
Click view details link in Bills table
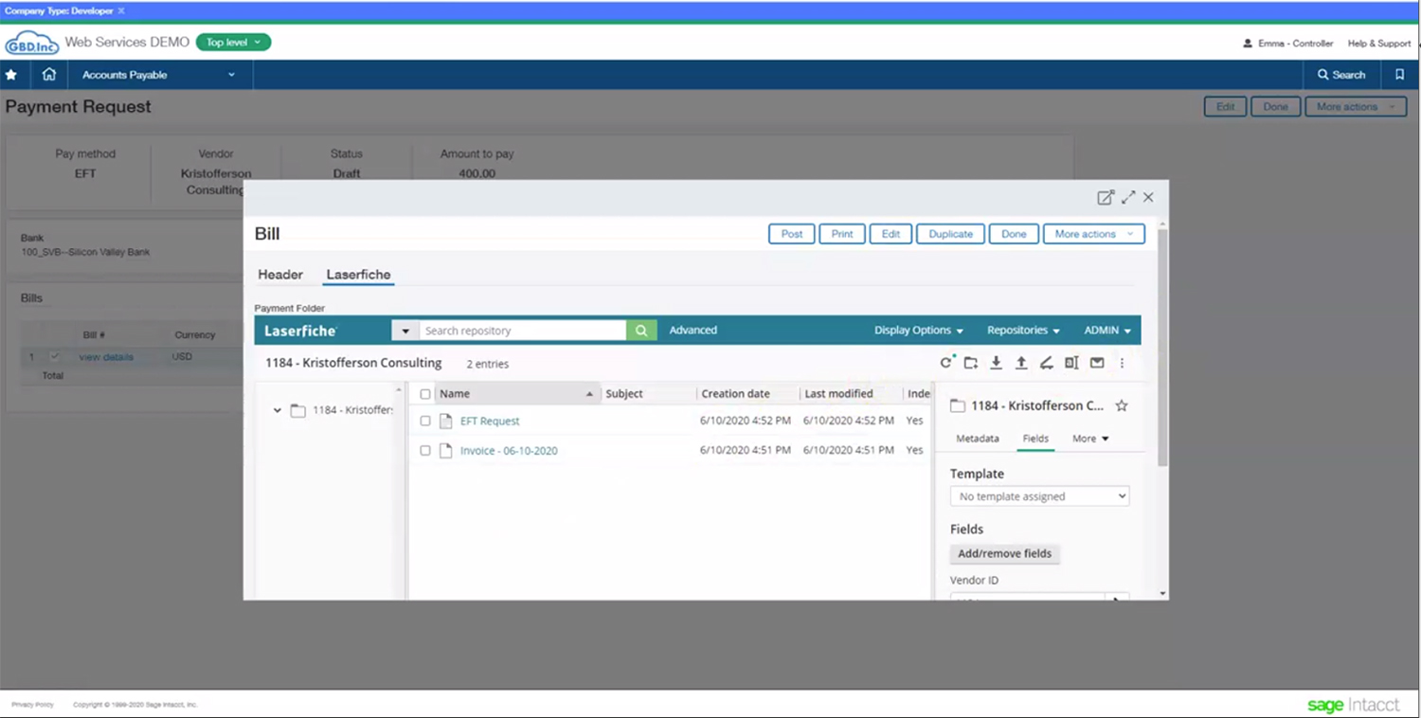(x=106, y=357)
